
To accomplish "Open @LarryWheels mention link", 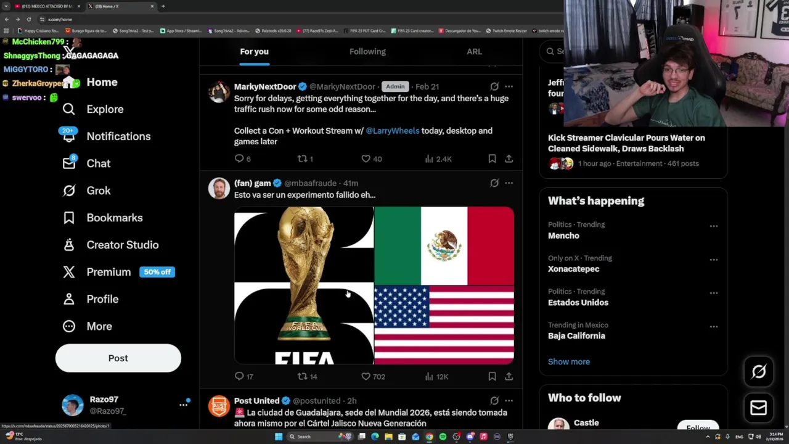I will [x=393, y=131].
